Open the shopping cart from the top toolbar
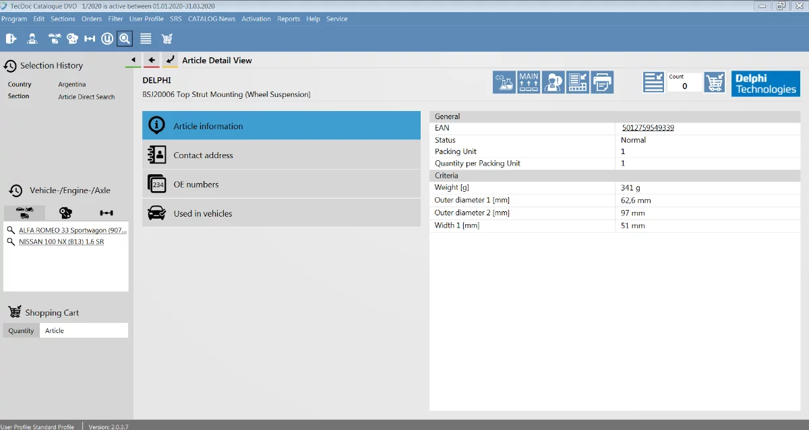This screenshot has height=430, width=809. tap(167, 38)
